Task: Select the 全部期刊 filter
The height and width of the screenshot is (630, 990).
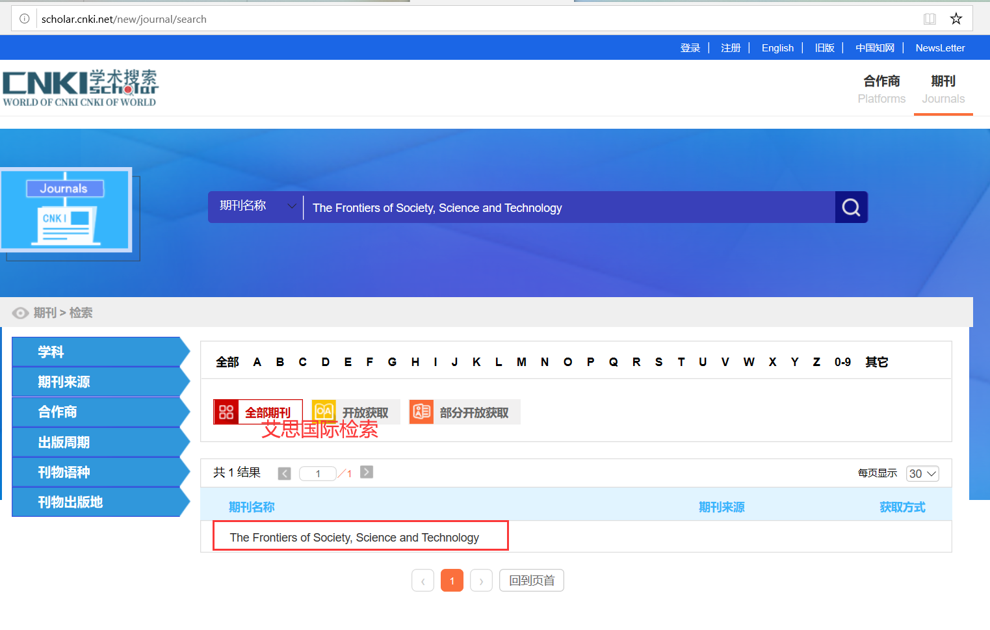Action: click(258, 412)
